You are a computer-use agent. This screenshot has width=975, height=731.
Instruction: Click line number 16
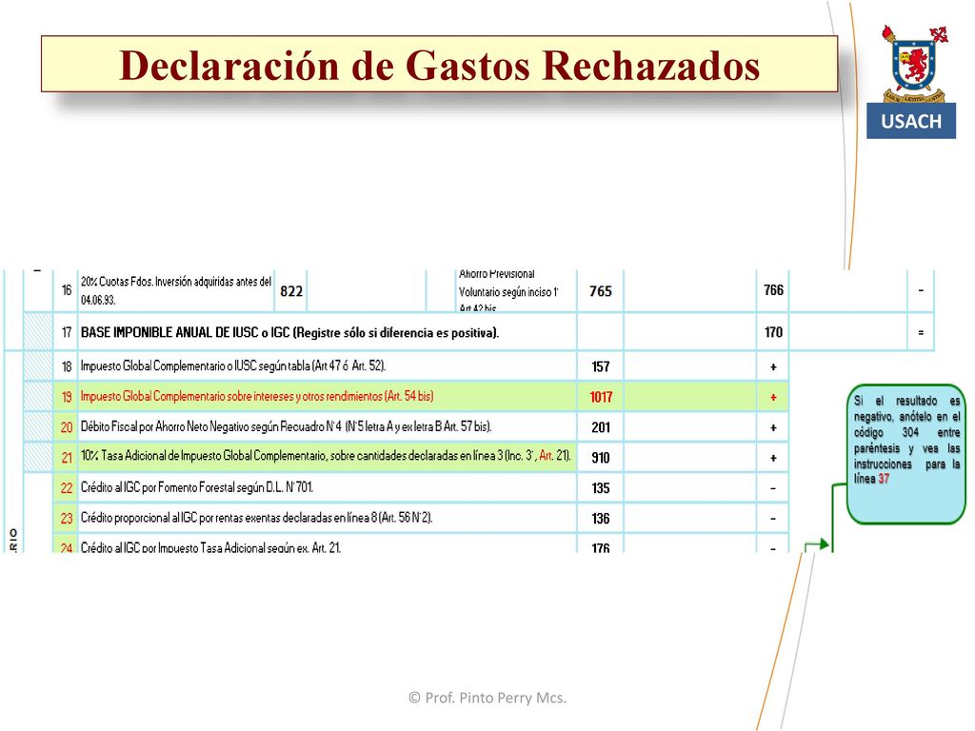67,290
